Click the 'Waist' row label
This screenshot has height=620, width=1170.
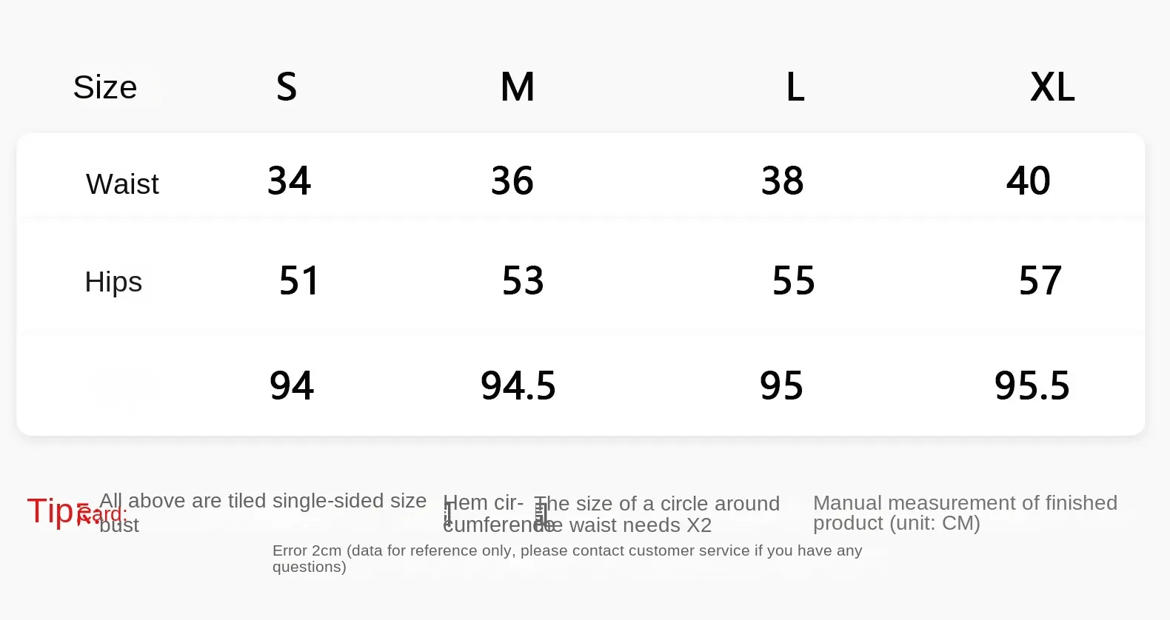coord(122,184)
